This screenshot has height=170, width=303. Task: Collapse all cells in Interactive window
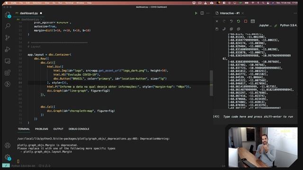point(239,29)
